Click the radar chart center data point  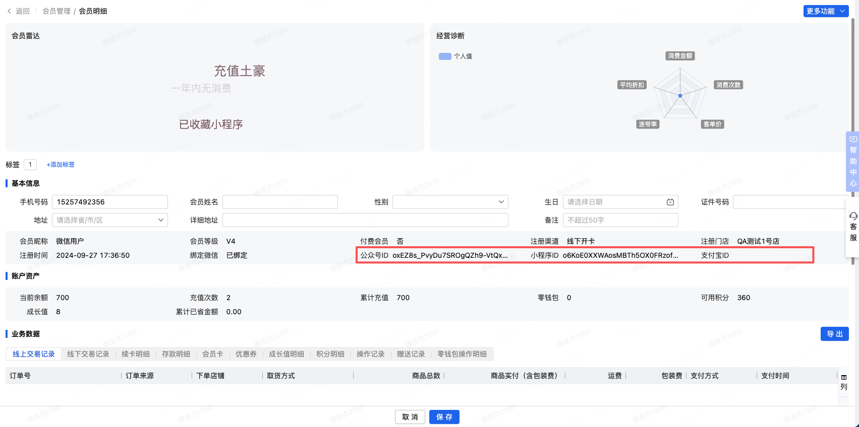680,96
